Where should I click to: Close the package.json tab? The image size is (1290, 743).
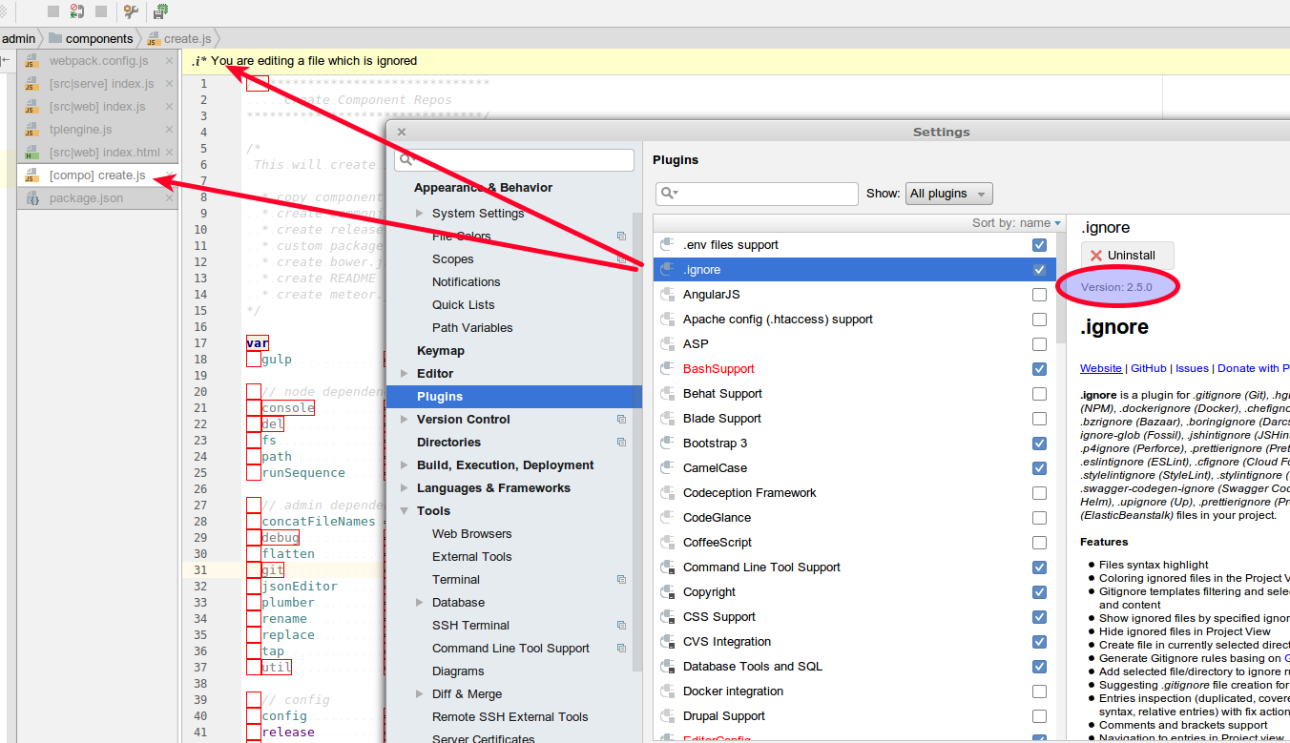coord(169,198)
